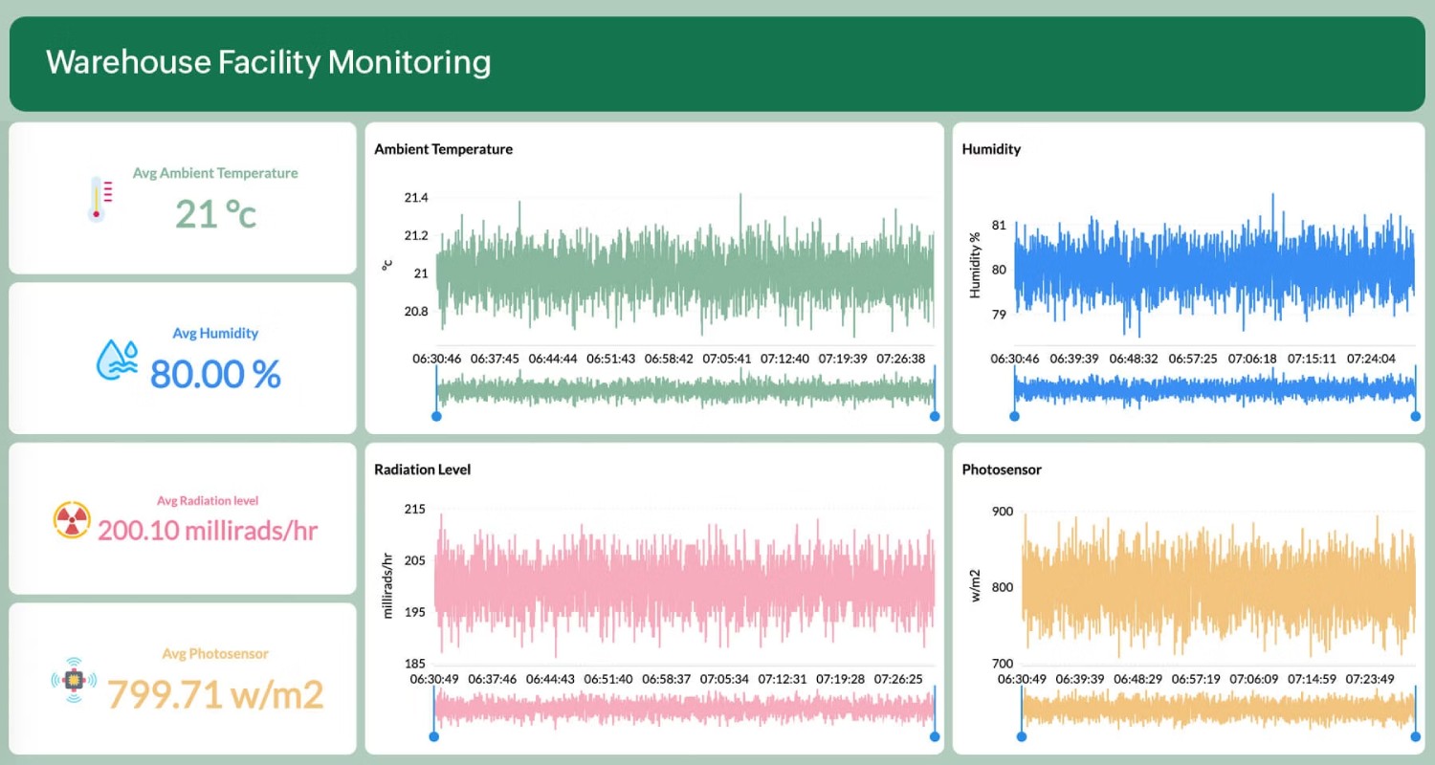Click the 80.00 % average humidity value
The image size is (1435, 765).
coord(215,374)
